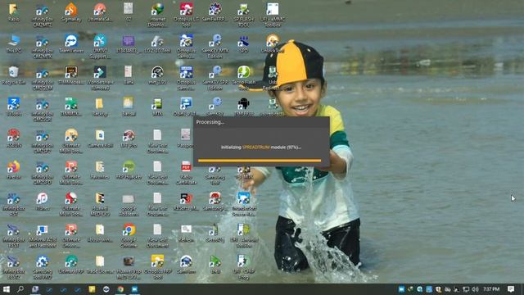Open the Minimal ADB and Fastboot shortcut
Viewport: 524px width, 295px height.
(42, 235)
